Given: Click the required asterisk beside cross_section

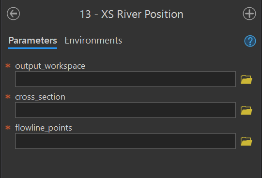Looking at the screenshot, I should 8,97.
